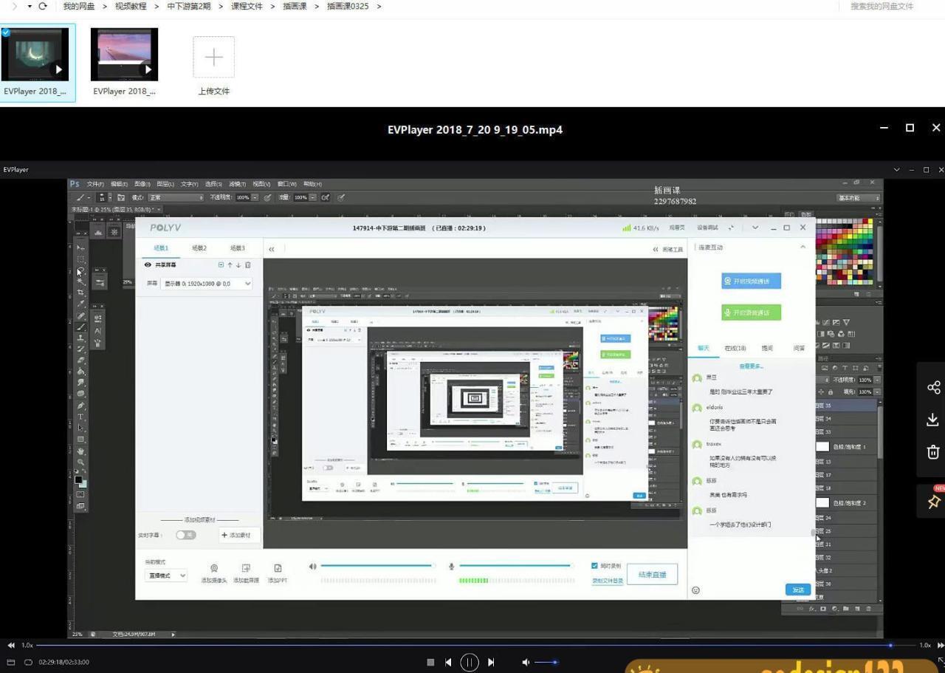The height and width of the screenshot is (673, 945).
Task: Uncheck the first EVPlayer video's checkbox
Action: [x=6, y=33]
